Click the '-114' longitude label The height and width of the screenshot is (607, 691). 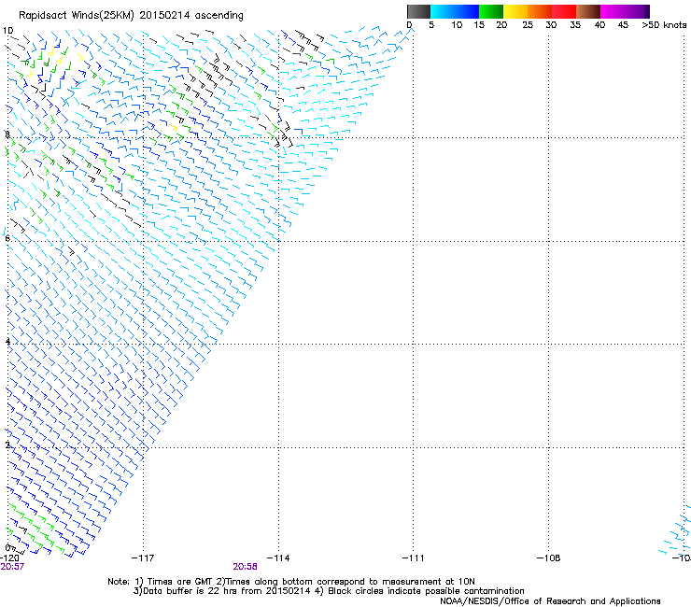[x=278, y=558]
